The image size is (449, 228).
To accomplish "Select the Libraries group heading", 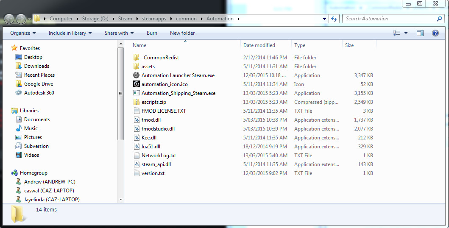I will pyautogui.click(x=25, y=111).
